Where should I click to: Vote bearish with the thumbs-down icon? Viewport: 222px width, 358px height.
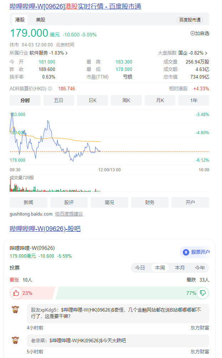(x=203, y=293)
